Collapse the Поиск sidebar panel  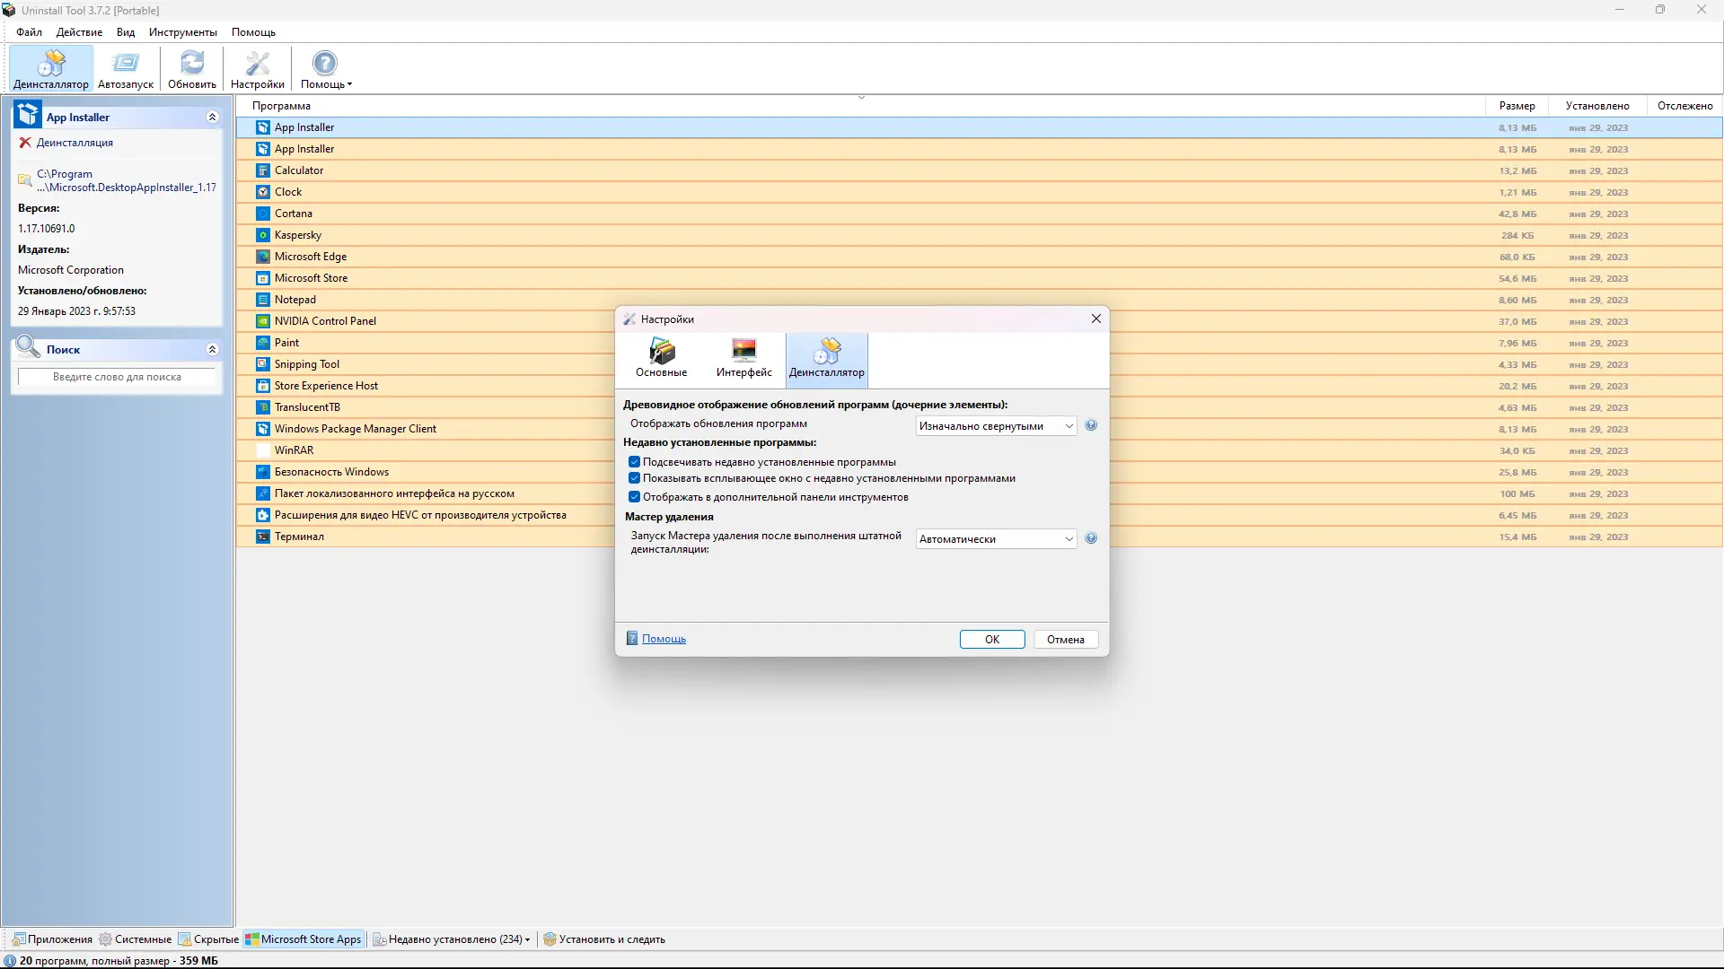click(212, 349)
